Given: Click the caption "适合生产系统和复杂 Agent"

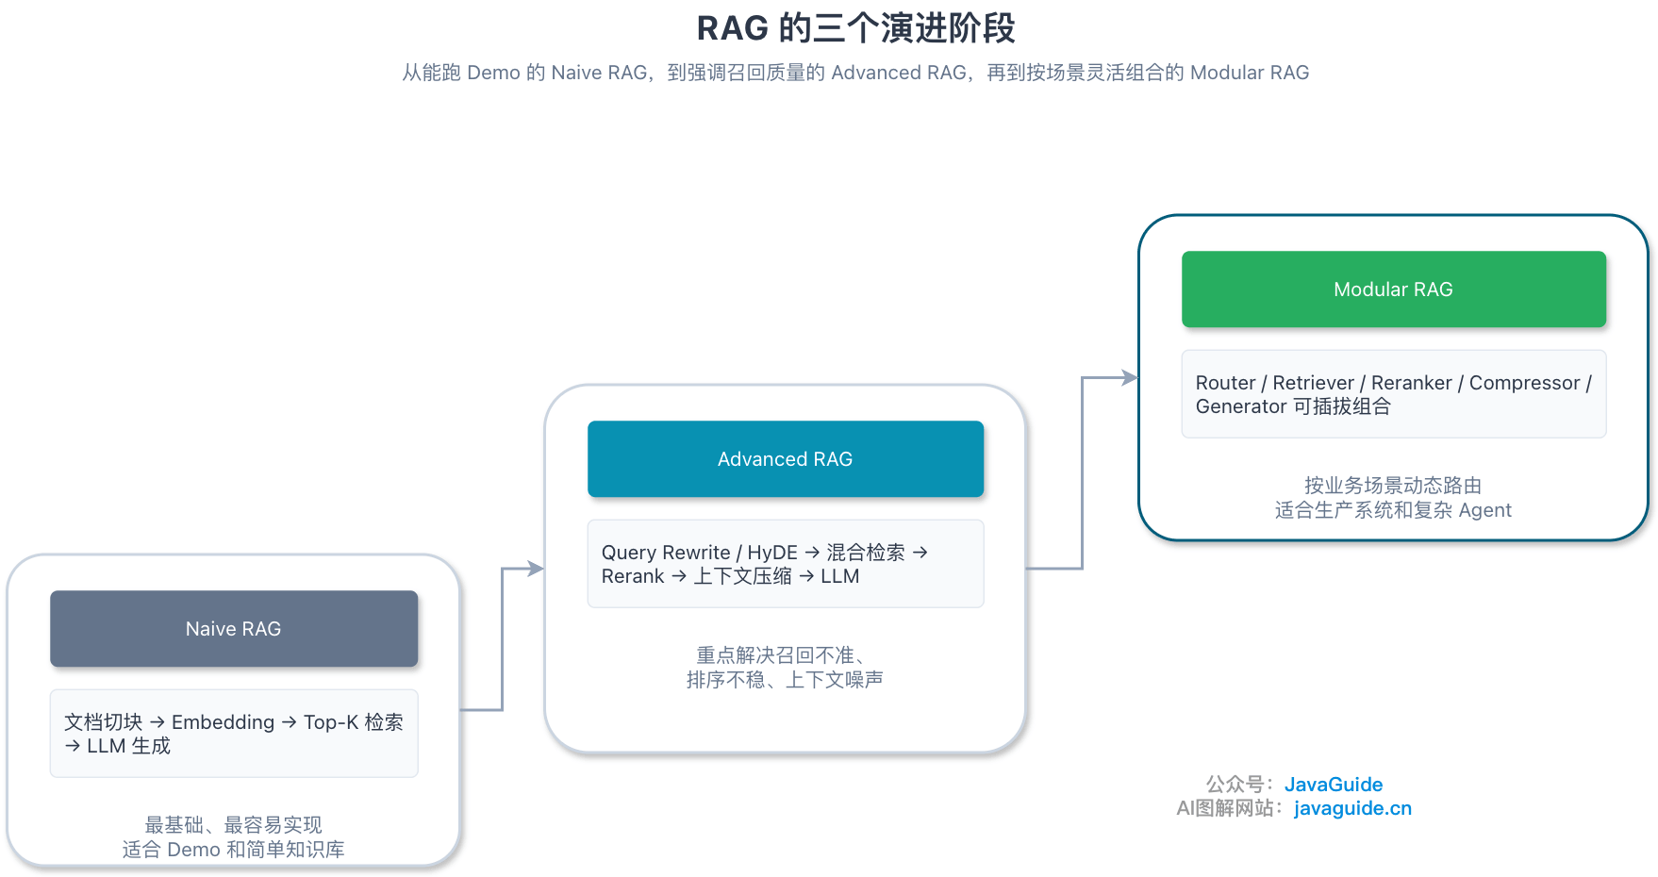Looking at the screenshot, I should (x=1394, y=510).
